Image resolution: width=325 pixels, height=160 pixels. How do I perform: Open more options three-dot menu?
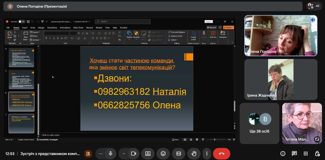pyautogui.click(x=207, y=154)
